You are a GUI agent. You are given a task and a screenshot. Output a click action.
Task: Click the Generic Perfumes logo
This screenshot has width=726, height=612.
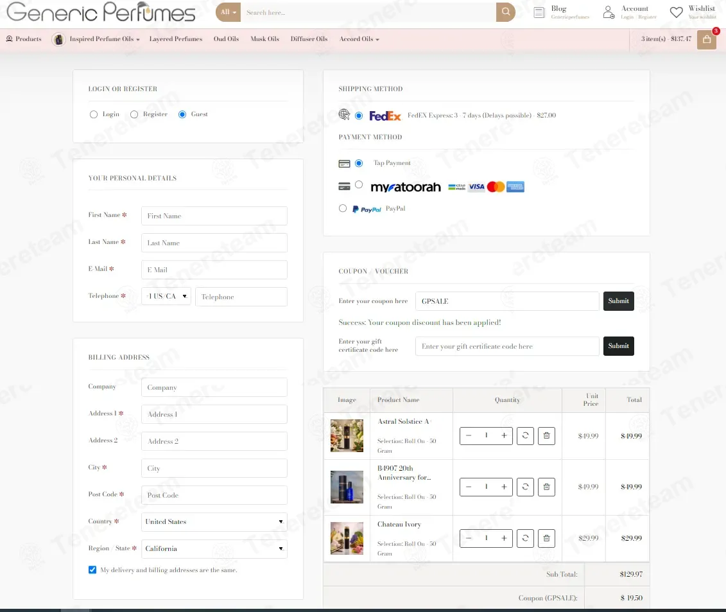(x=101, y=12)
